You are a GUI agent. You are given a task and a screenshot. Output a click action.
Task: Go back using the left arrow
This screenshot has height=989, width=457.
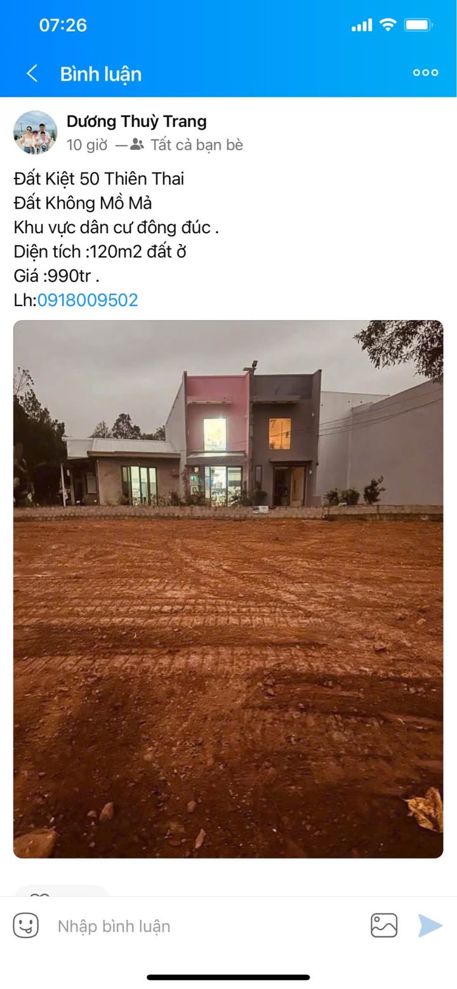32,74
